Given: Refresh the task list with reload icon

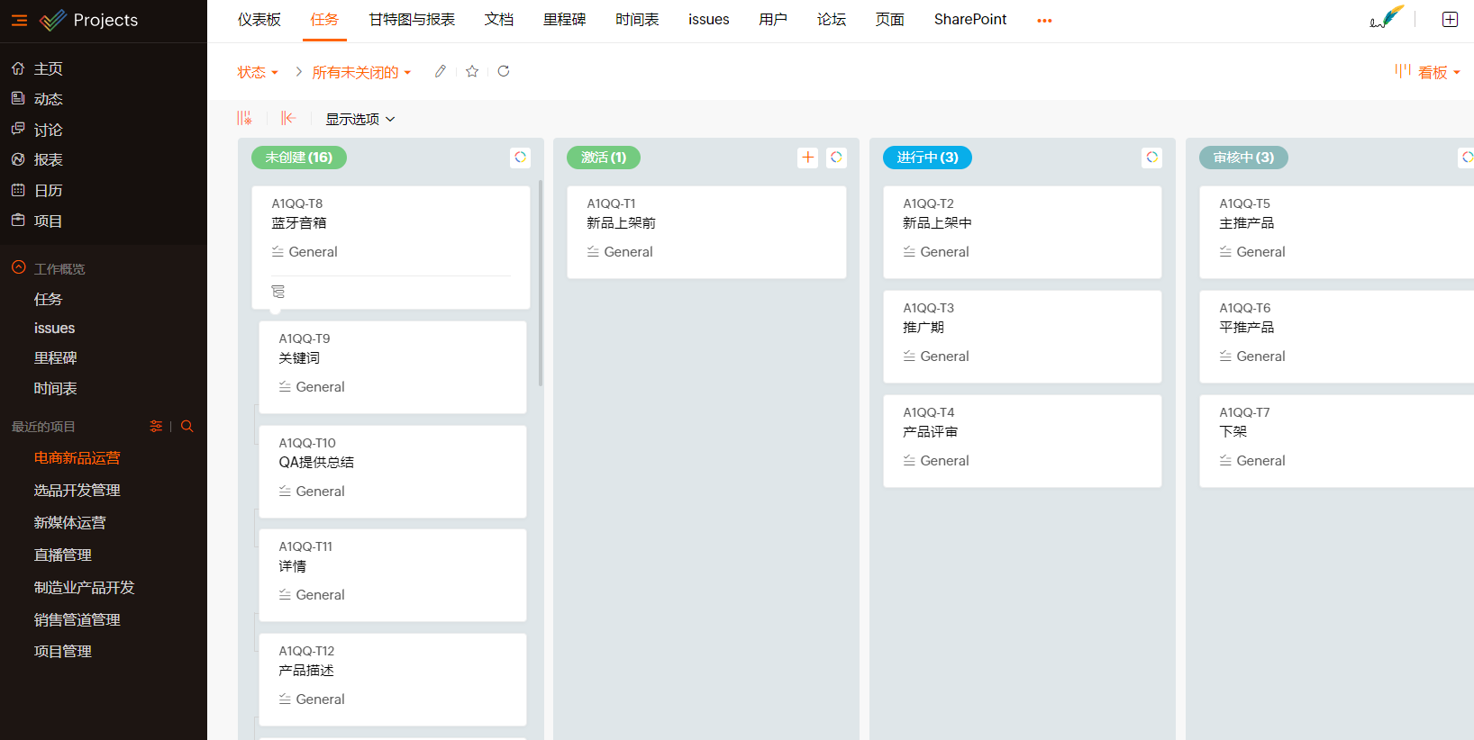Looking at the screenshot, I should point(504,71).
